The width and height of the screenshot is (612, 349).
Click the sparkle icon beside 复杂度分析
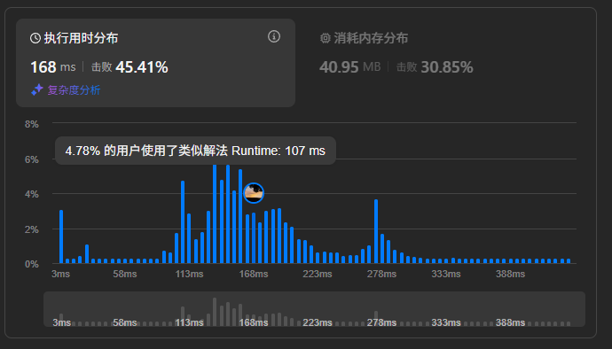(x=37, y=89)
